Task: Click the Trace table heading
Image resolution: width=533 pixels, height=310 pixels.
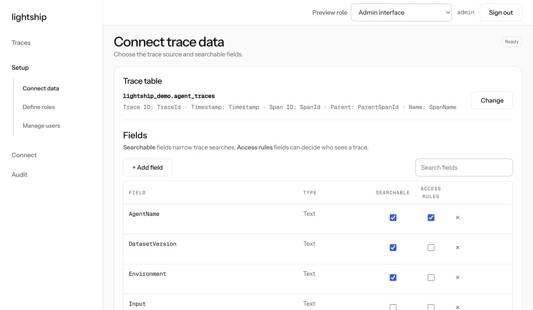Action: pos(143,81)
